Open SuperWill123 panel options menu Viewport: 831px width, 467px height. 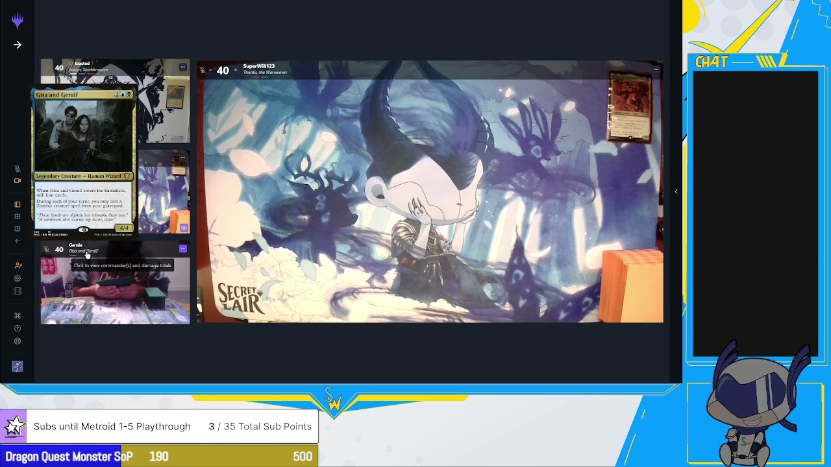click(x=656, y=69)
